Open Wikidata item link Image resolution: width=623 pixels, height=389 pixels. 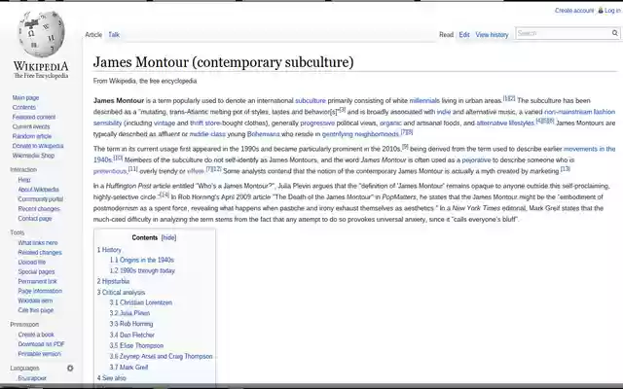click(x=35, y=301)
